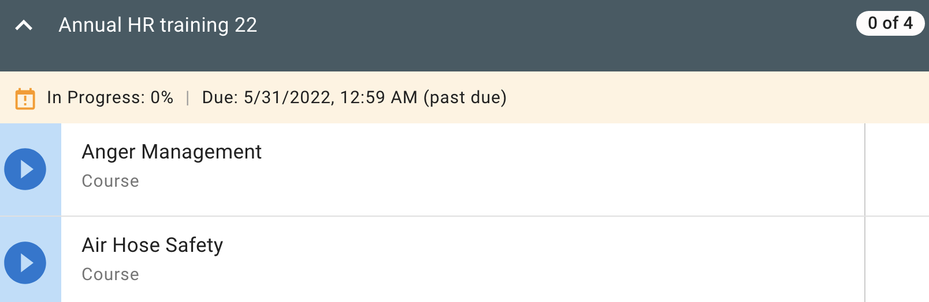Viewport: 929px width, 302px height.
Task: Click the divider between progress and due date
Action: [188, 98]
